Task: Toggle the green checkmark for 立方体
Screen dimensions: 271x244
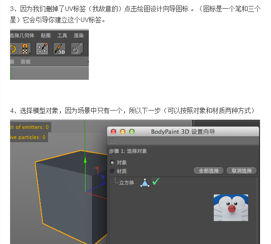Action: [x=156, y=182]
